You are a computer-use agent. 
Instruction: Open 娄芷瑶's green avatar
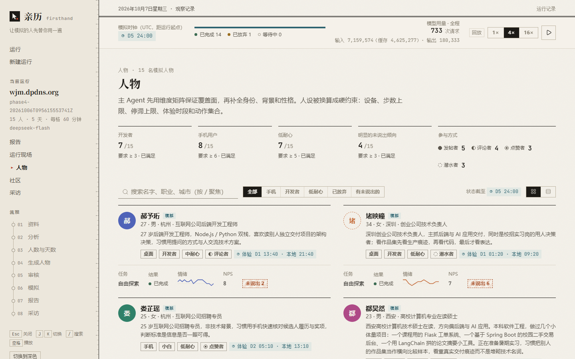tap(127, 313)
